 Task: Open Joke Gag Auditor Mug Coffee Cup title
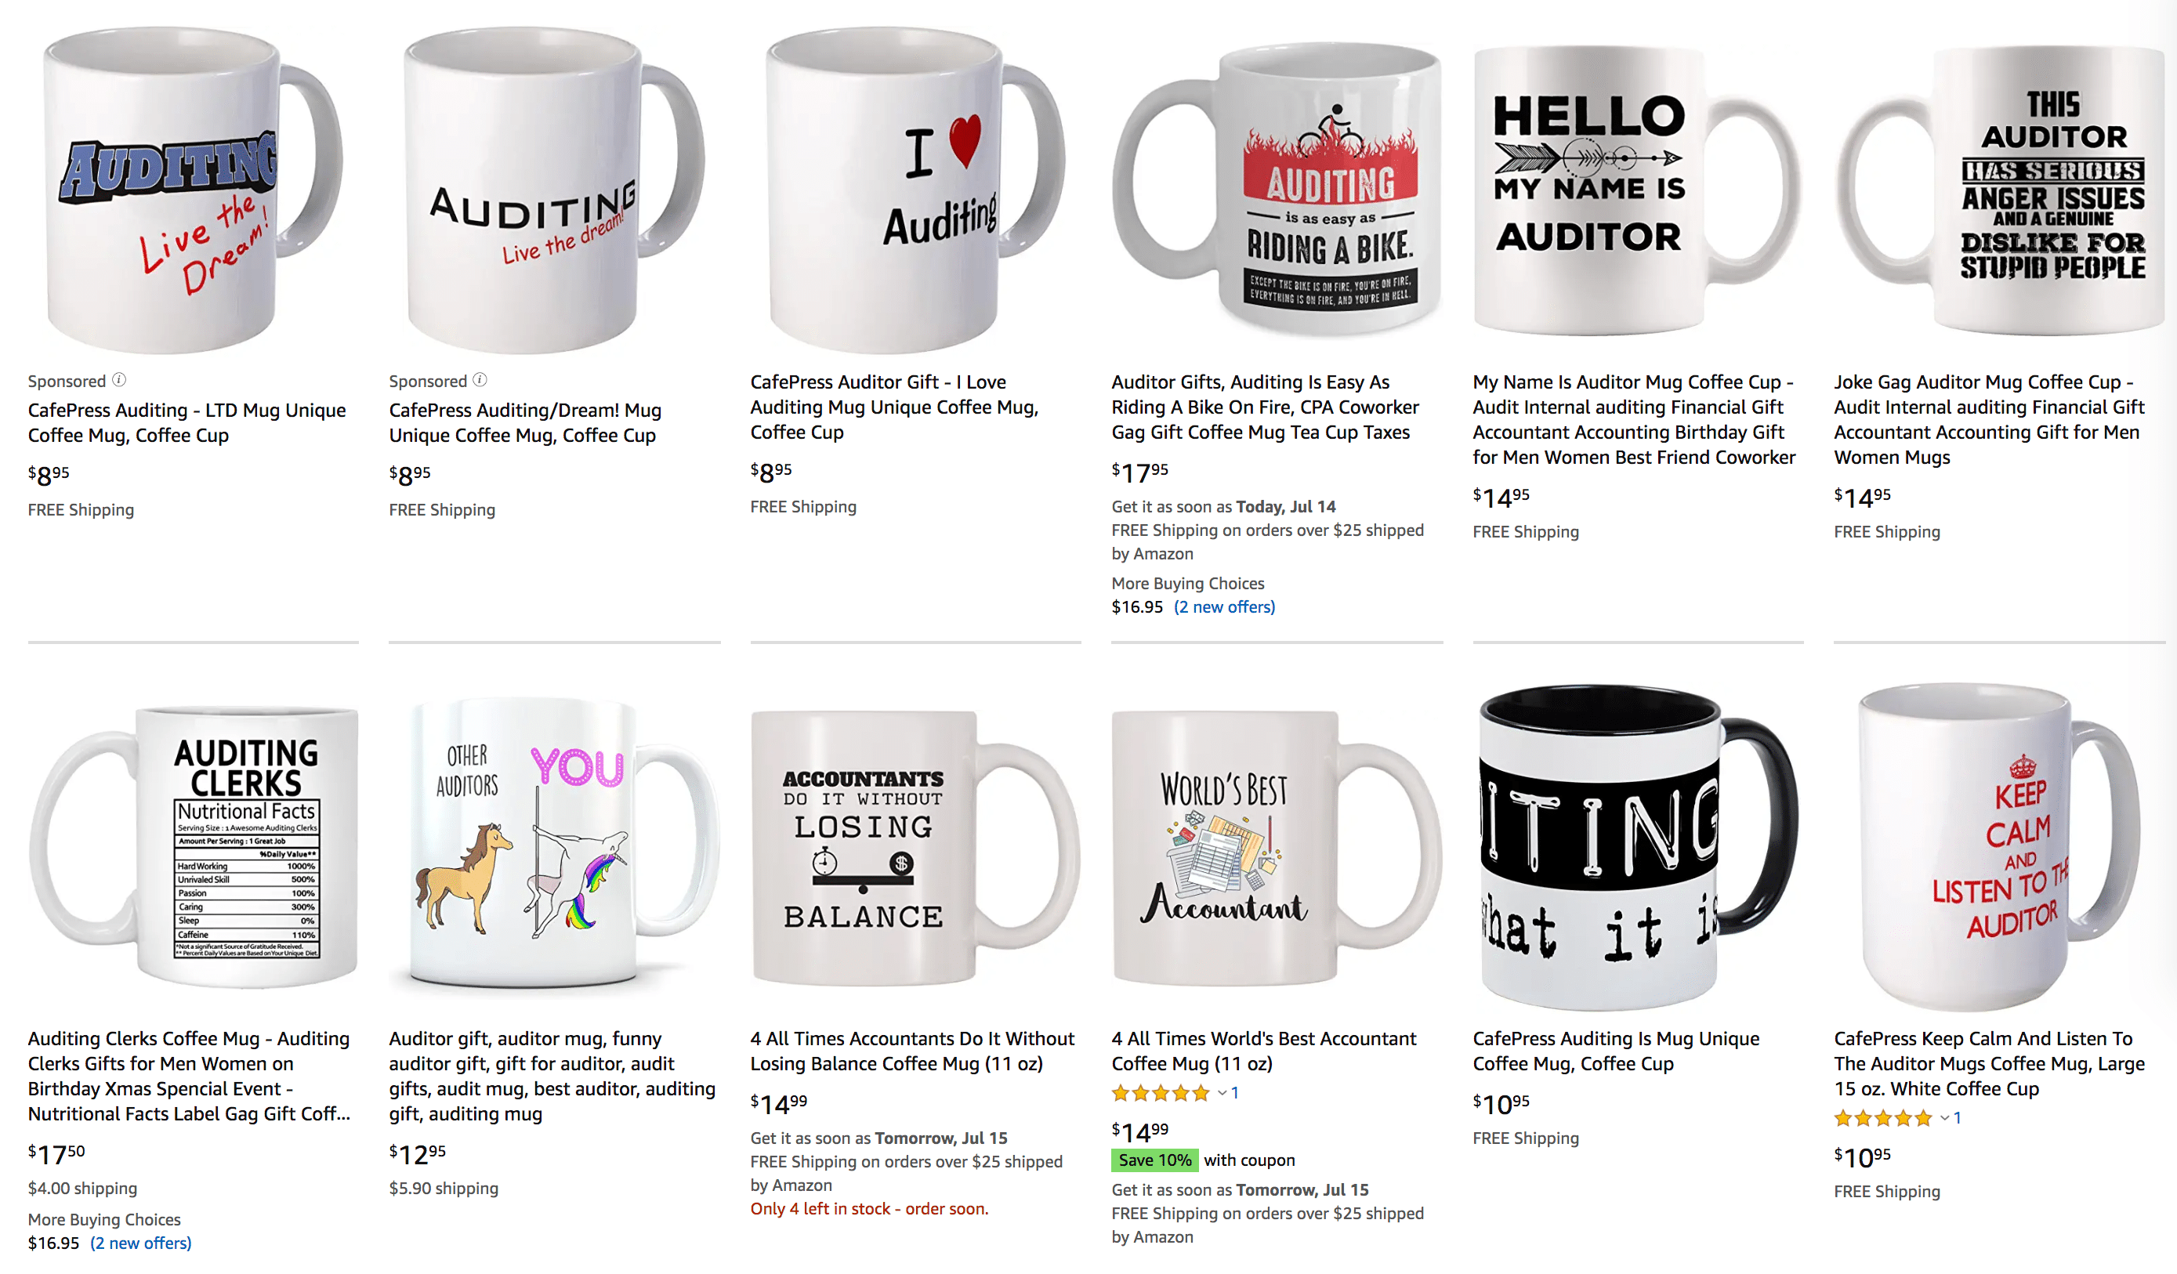[1989, 420]
